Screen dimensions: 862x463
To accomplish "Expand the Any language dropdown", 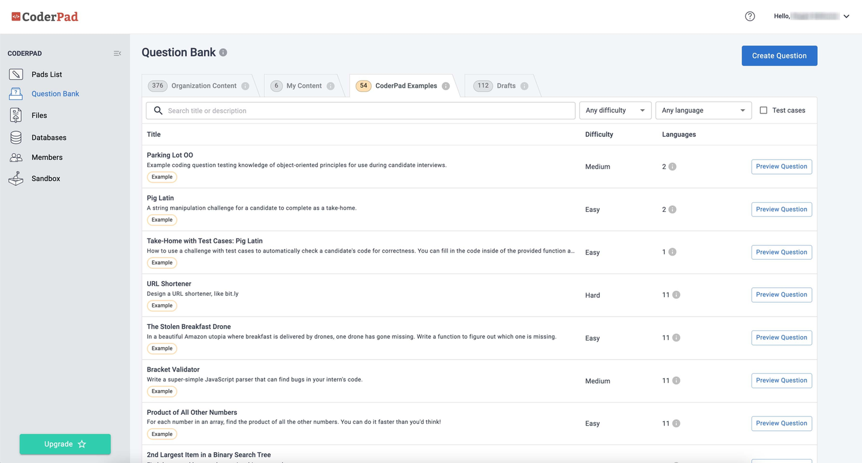I will tap(703, 110).
